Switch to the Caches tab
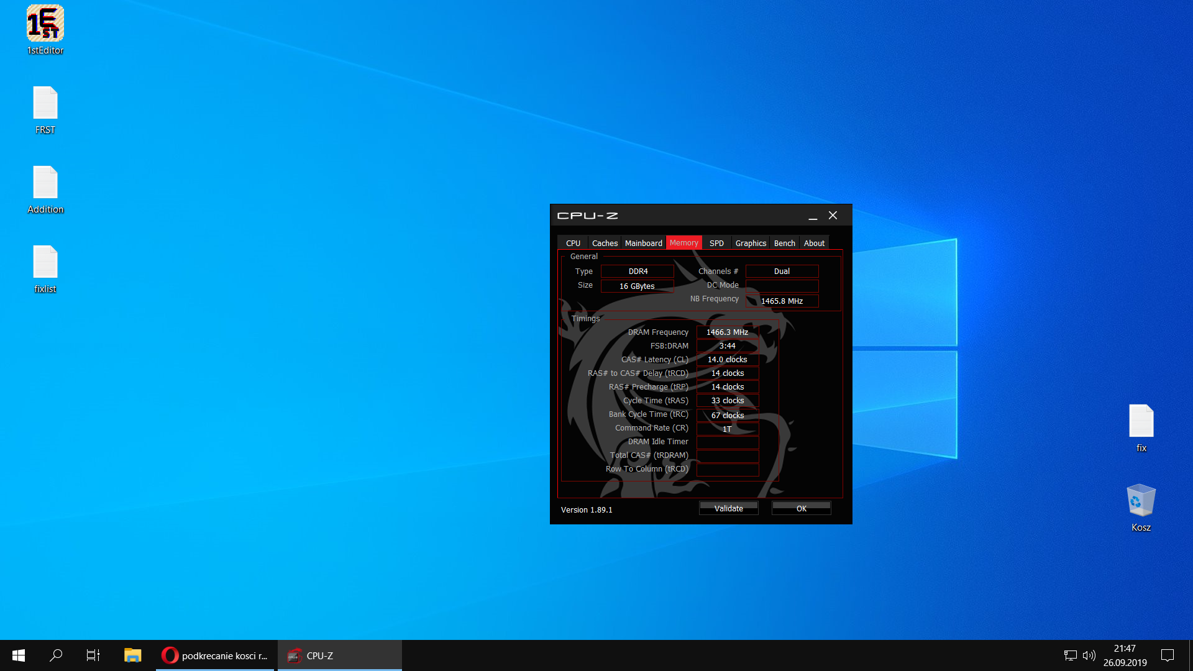 tap(605, 243)
